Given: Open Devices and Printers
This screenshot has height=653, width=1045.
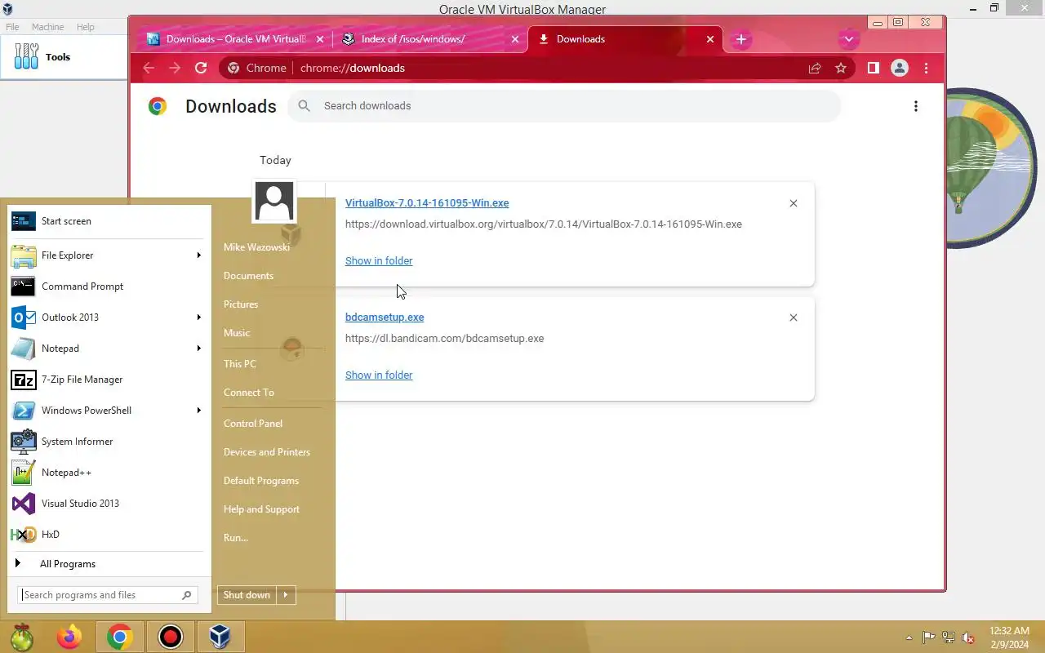Looking at the screenshot, I should click(x=267, y=452).
